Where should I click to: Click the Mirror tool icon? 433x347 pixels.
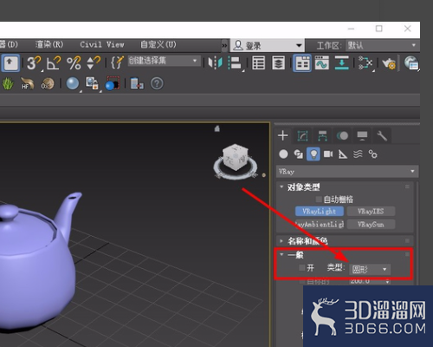pos(216,62)
